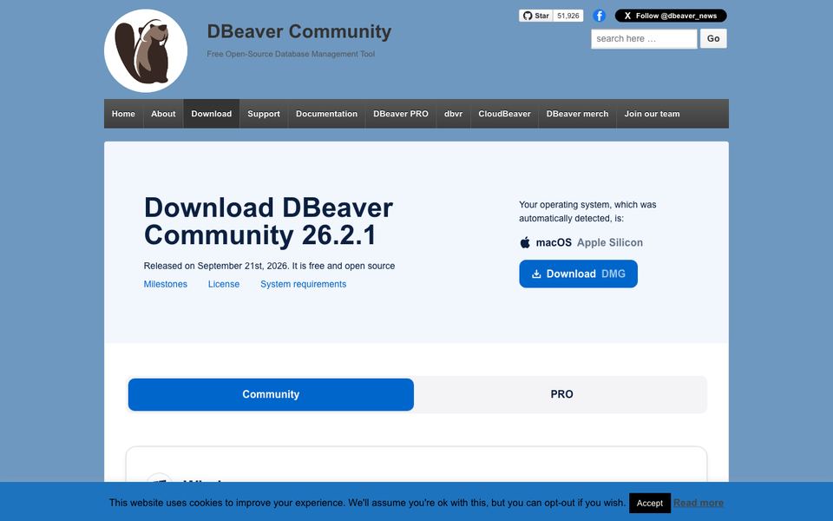Accept the cookie notice
The width and height of the screenshot is (833, 521).
pos(650,503)
